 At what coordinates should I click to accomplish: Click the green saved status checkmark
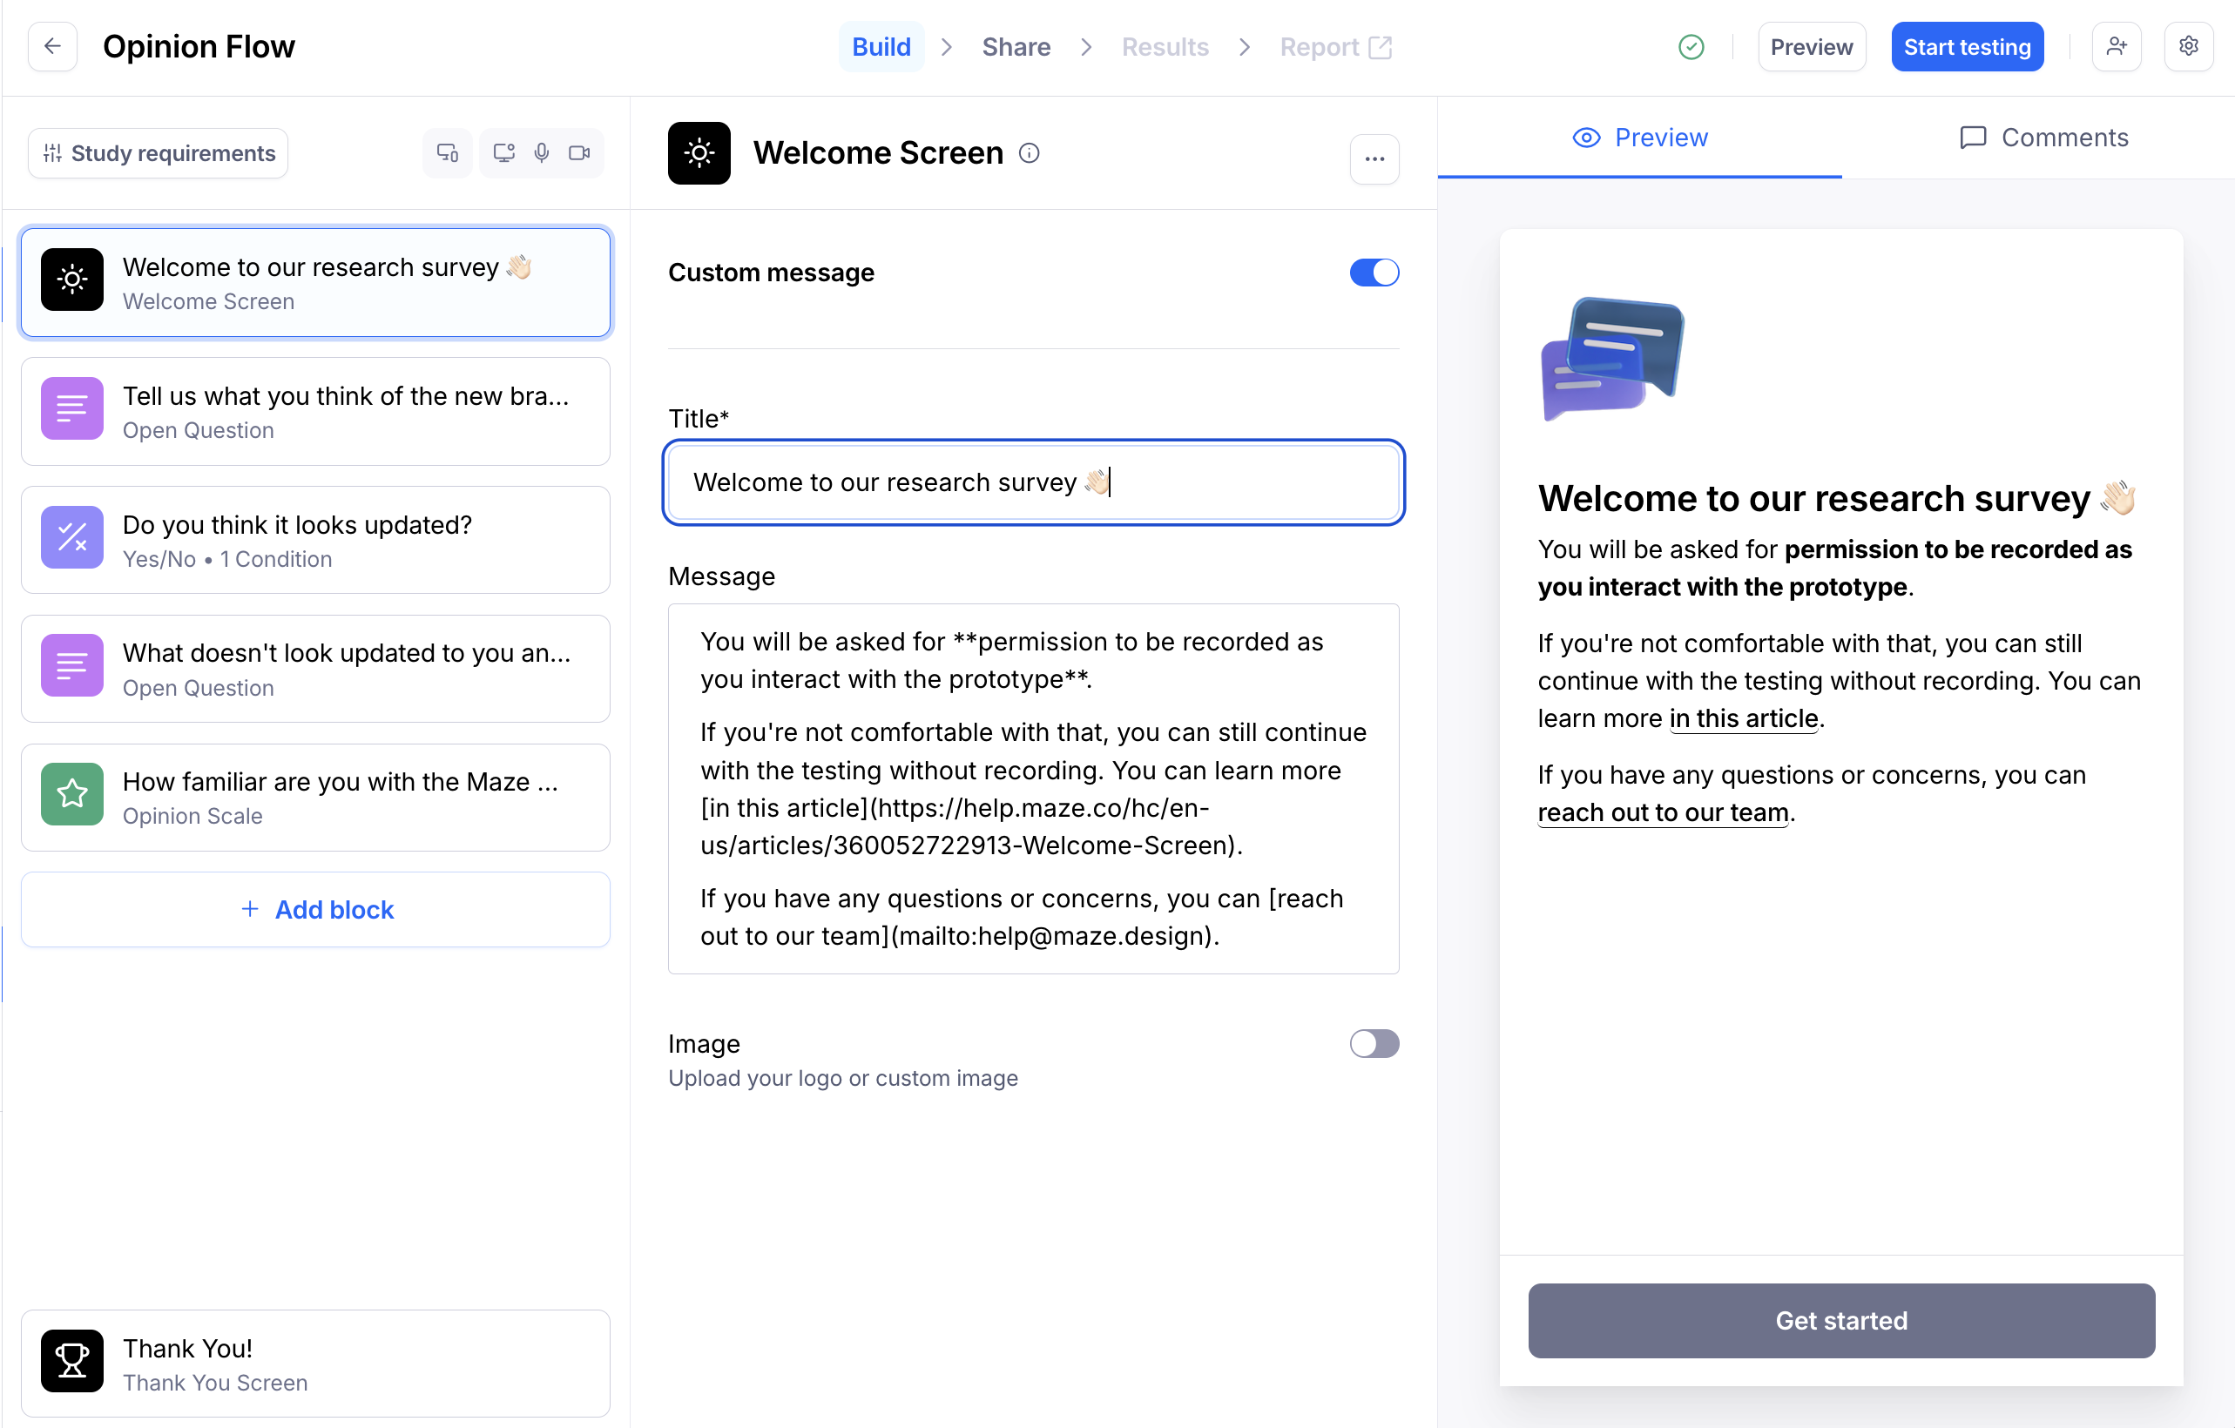pos(1691,47)
